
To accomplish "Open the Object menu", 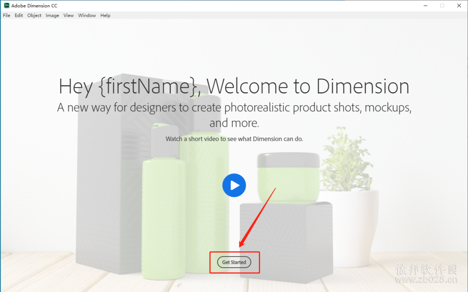I will coord(34,15).
